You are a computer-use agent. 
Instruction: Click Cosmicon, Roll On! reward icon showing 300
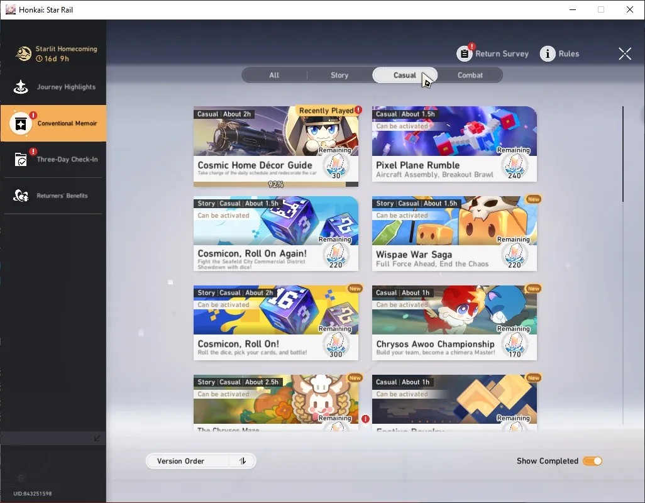click(x=336, y=346)
